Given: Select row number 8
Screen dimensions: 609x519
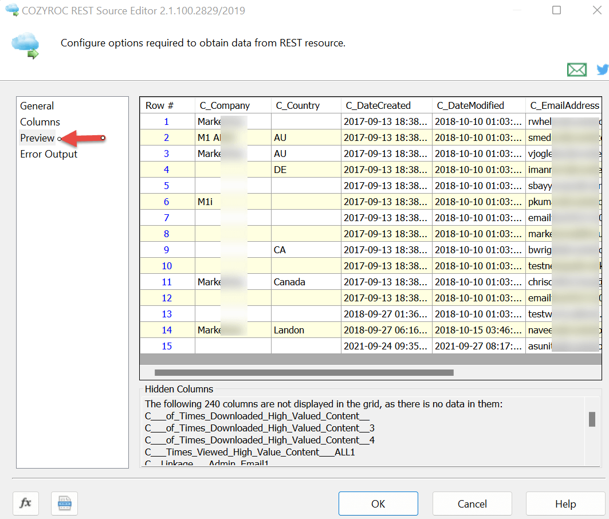Looking at the screenshot, I should (167, 234).
